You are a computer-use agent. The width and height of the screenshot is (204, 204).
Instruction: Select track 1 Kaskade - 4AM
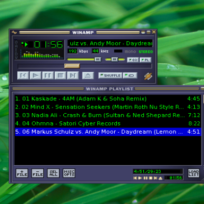(108, 98)
